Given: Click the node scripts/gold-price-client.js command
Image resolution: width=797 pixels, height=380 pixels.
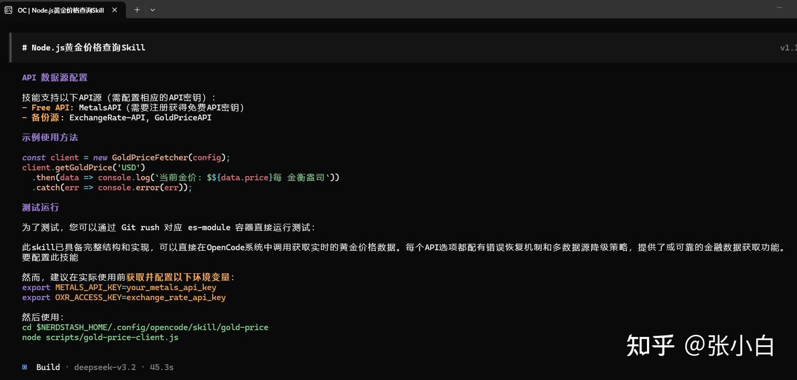Looking at the screenshot, I should pos(100,337).
